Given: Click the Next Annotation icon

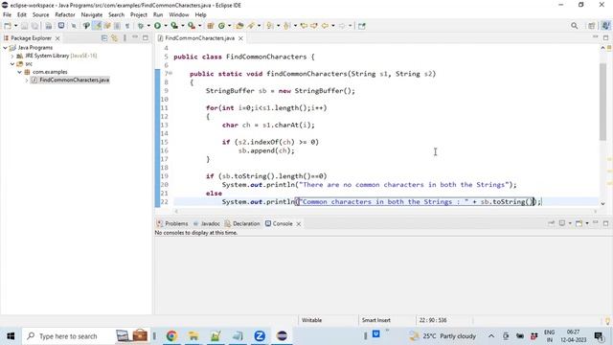Looking at the screenshot, I should pyautogui.click(x=270, y=26).
